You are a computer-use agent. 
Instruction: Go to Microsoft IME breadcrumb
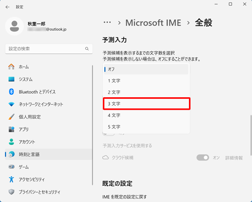153,23
